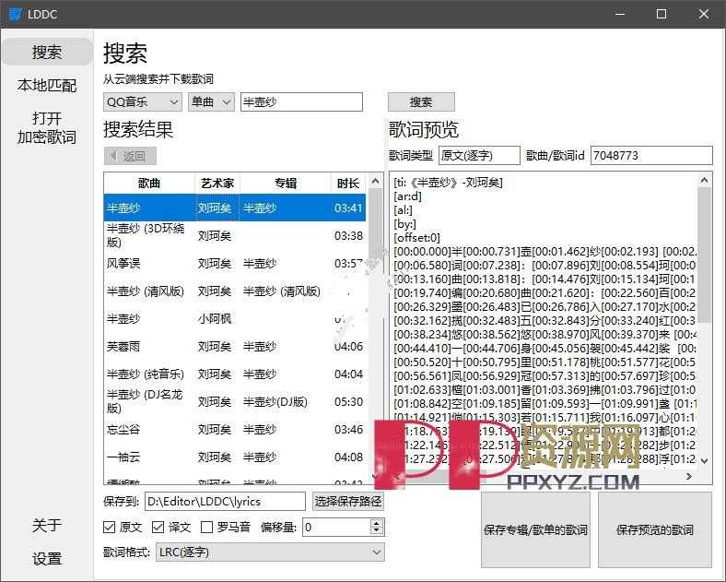Click the lyrics preview vertical scrollbar thumb
726x582 pixels.
pyautogui.click(x=704, y=255)
